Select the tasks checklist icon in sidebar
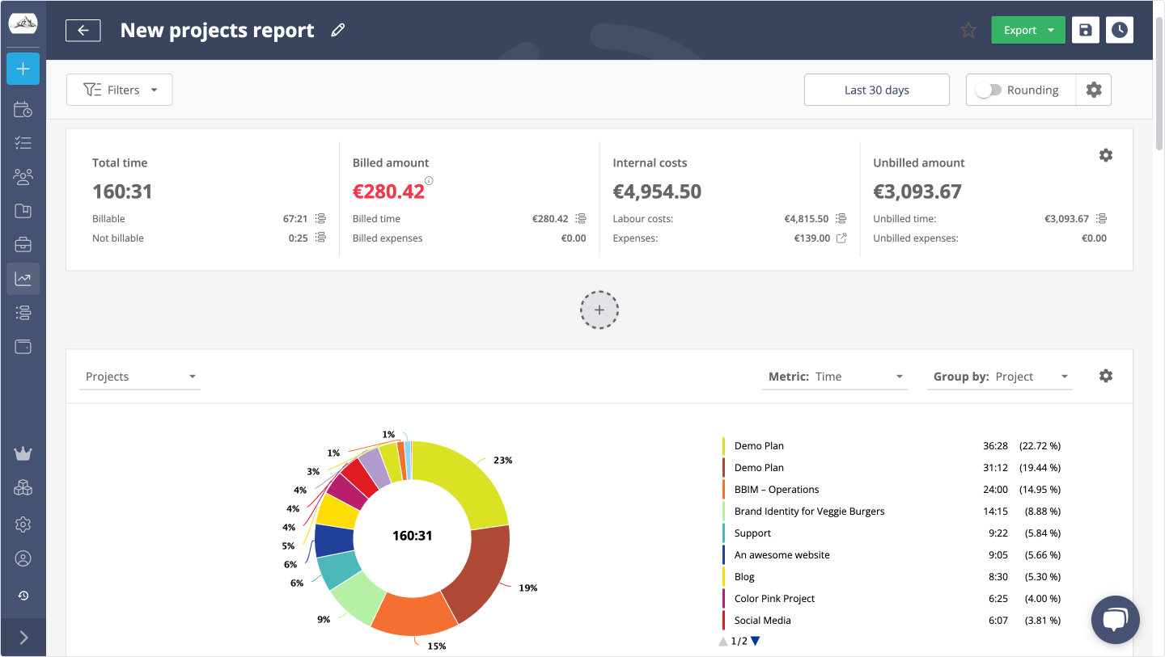The image size is (1165, 657). point(23,142)
